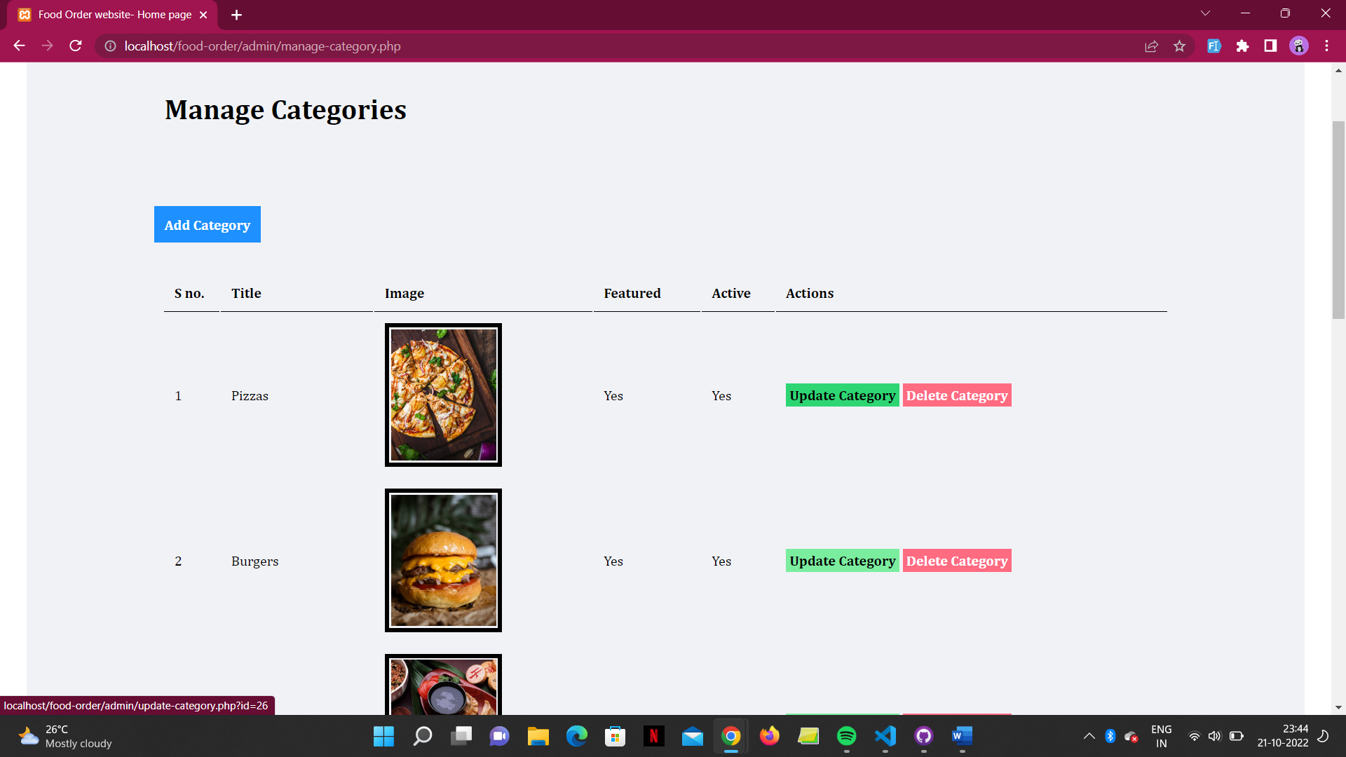1346x757 pixels.
Task: Open a new browser tab
Action: click(236, 14)
